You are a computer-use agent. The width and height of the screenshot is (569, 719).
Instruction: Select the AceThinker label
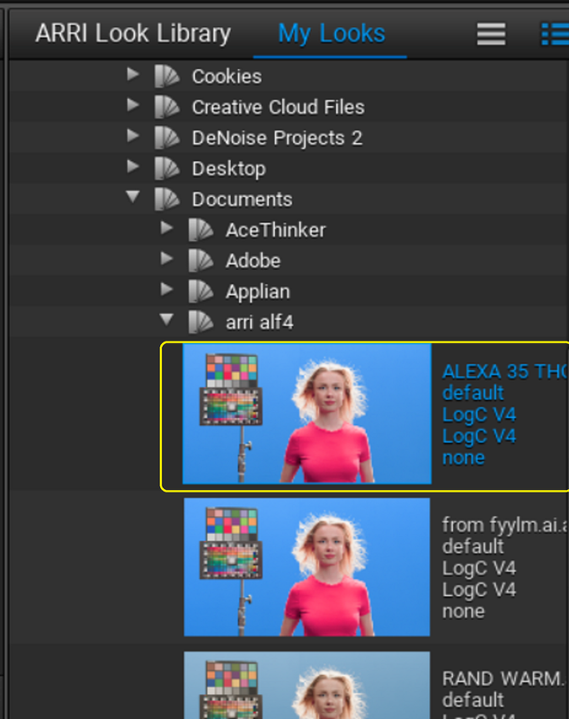coord(276,230)
